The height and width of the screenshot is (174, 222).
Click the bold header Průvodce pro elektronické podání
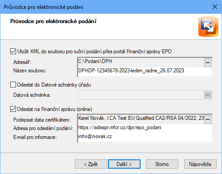pyautogui.click(x=53, y=21)
